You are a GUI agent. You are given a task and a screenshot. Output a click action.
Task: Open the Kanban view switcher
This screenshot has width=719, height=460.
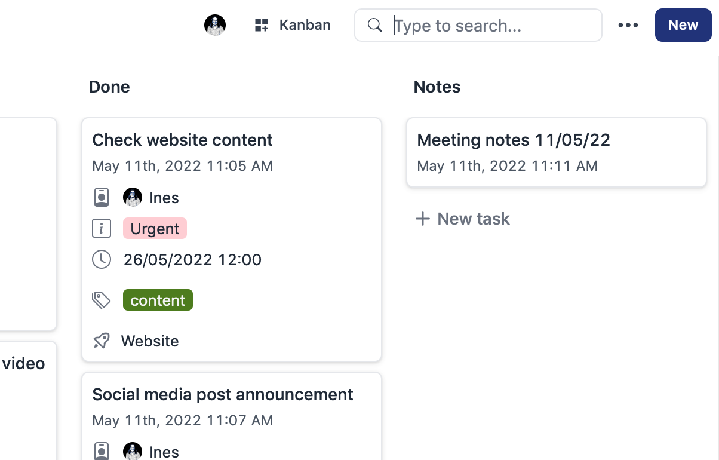point(293,25)
